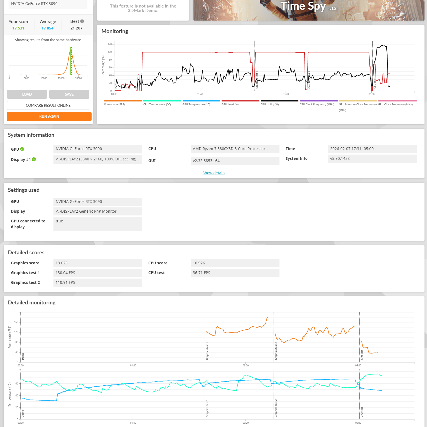Click the Detailed monitoring heading
The height and width of the screenshot is (427, 427).
pos(32,303)
